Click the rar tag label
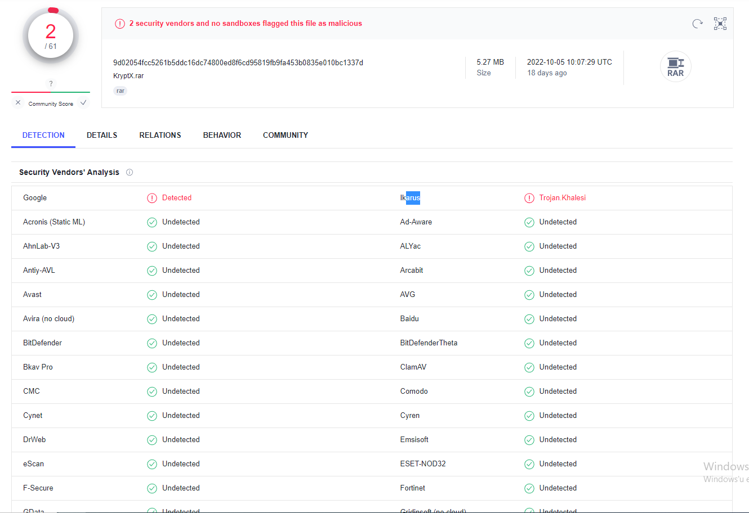This screenshot has height=513, width=749. pos(120,91)
